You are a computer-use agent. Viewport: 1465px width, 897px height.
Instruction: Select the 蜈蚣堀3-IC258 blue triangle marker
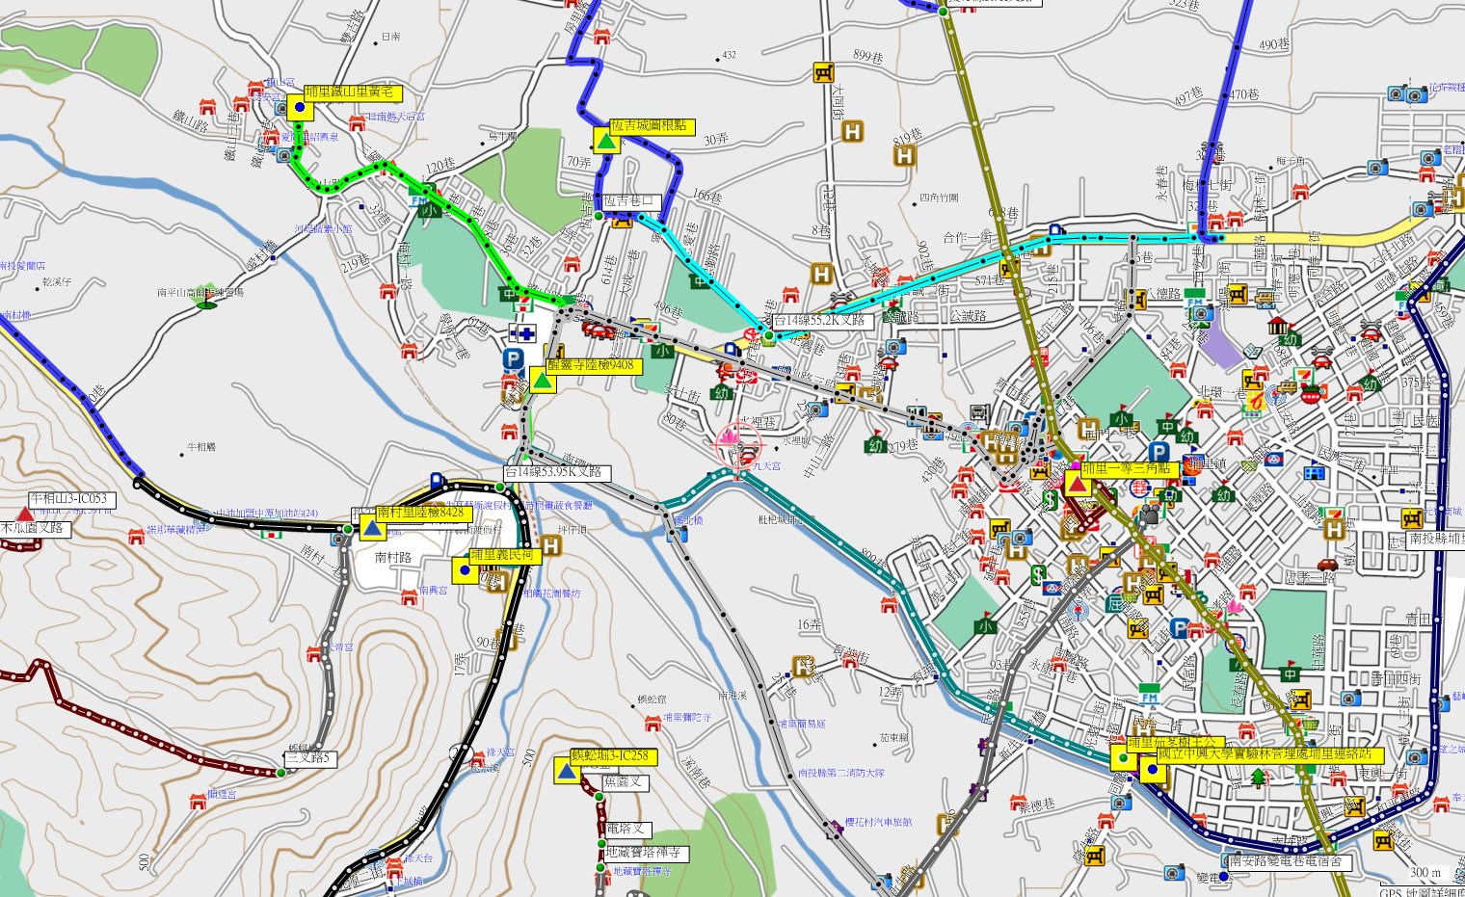567,771
